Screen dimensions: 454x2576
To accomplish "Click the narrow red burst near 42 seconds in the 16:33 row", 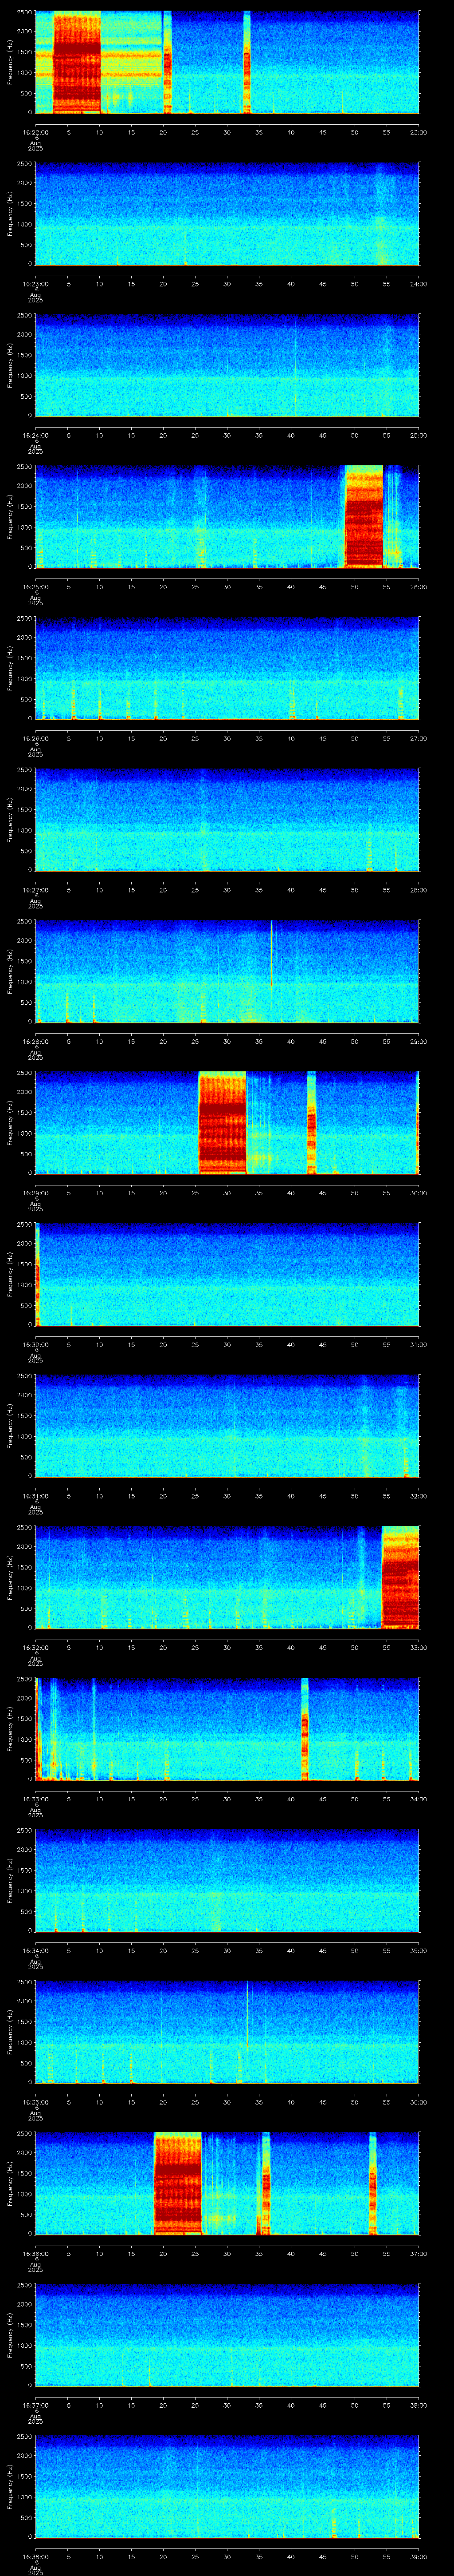I will [304, 1729].
